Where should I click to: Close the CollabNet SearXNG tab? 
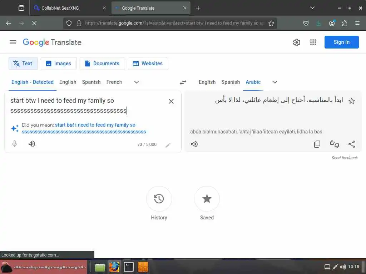[x=104, y=8]
